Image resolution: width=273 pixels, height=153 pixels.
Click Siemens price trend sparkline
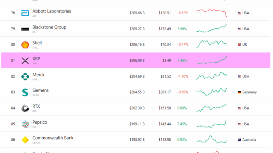212,92
